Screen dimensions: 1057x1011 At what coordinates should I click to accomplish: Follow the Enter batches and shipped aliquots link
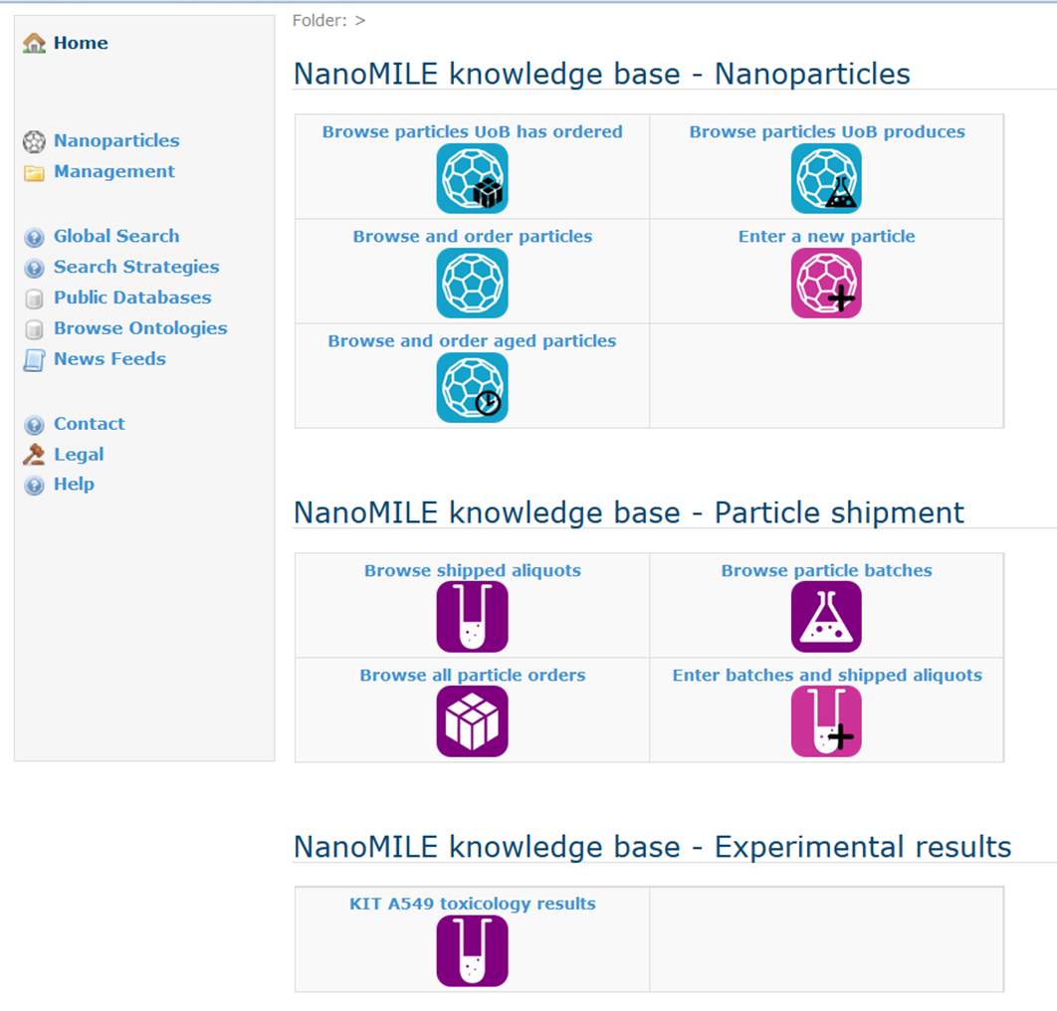(x=826, y=675)
